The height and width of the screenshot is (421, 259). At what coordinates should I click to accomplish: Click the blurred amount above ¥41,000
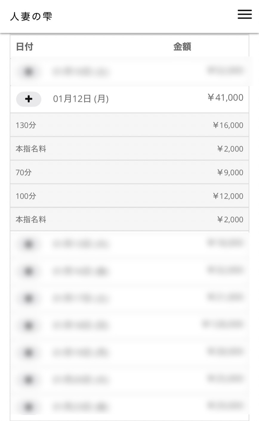pyautogui.click(x=225, y=71)
